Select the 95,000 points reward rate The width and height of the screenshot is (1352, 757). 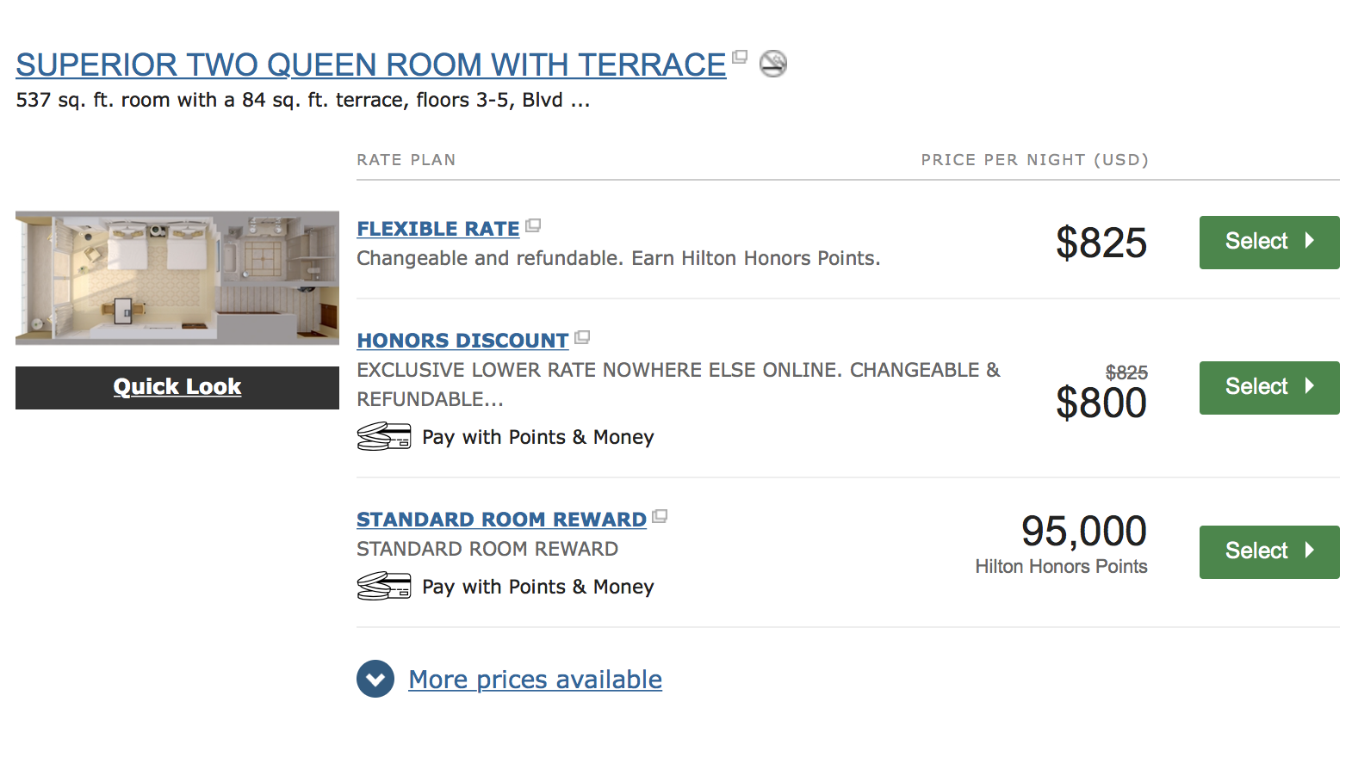(x=1269, y=552)
